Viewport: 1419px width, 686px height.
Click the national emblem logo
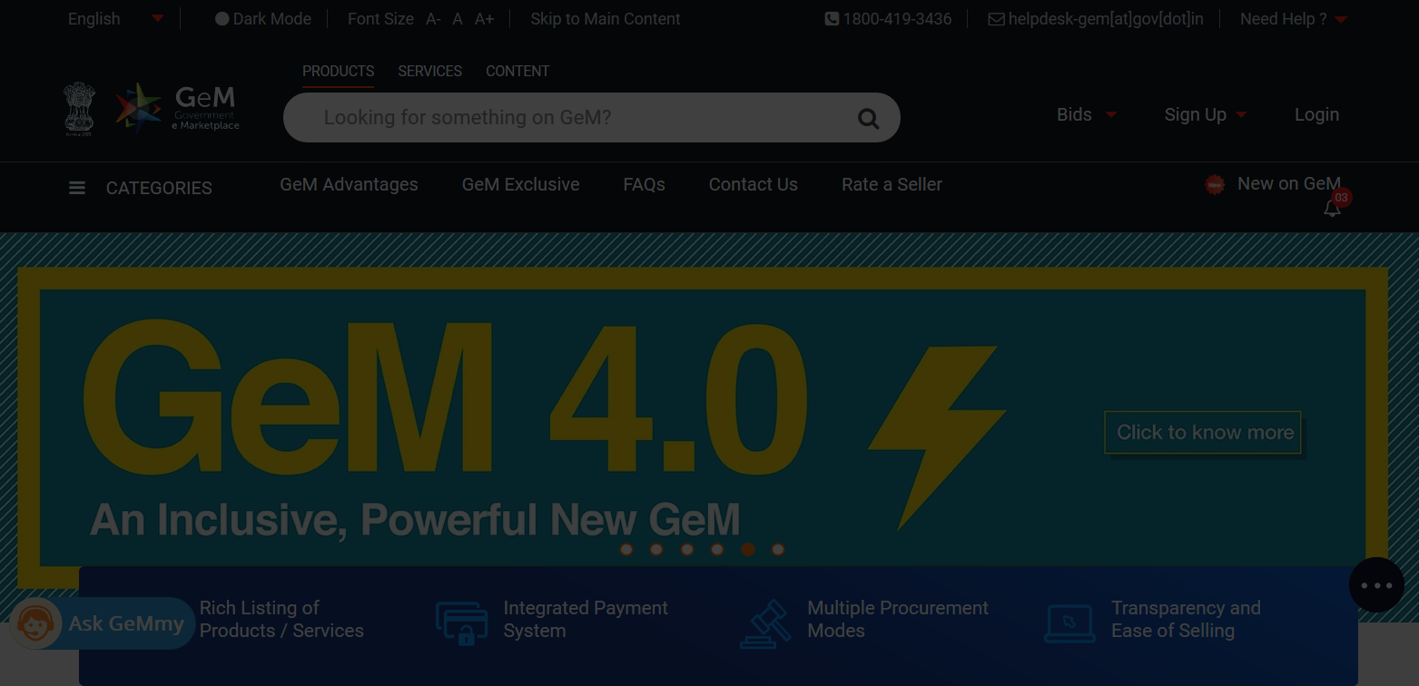[79, 109]
